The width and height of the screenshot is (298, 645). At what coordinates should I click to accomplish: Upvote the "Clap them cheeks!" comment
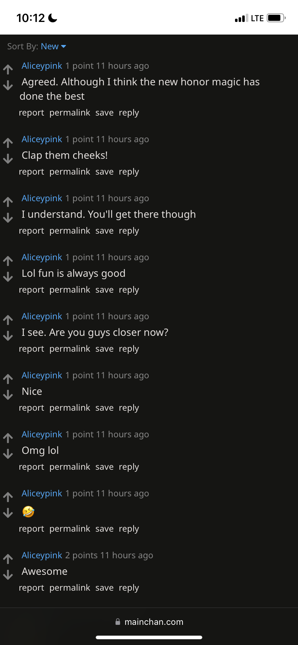point(8,143)
